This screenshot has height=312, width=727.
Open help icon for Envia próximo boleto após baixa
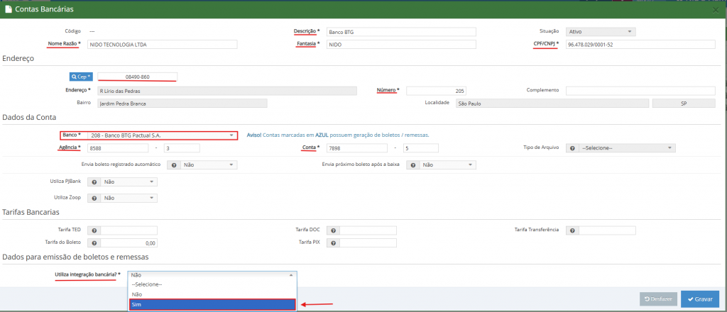point(412,165)
